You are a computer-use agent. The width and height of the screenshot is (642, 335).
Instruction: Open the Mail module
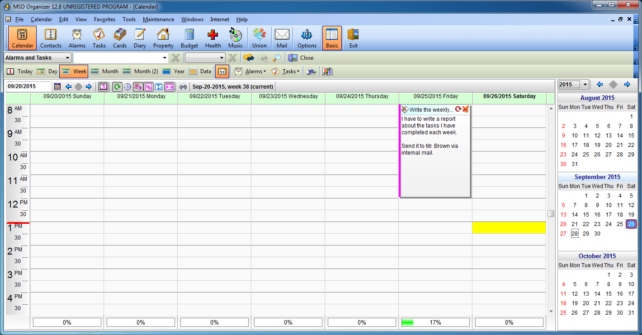[282, 38]
